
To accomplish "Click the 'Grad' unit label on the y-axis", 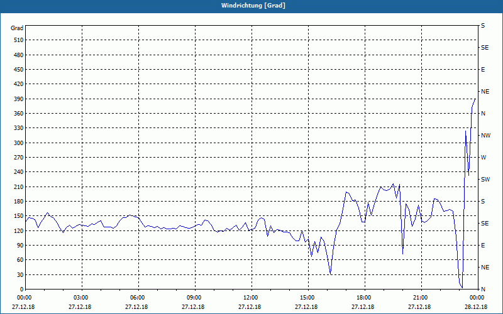I will coord(17,28).
